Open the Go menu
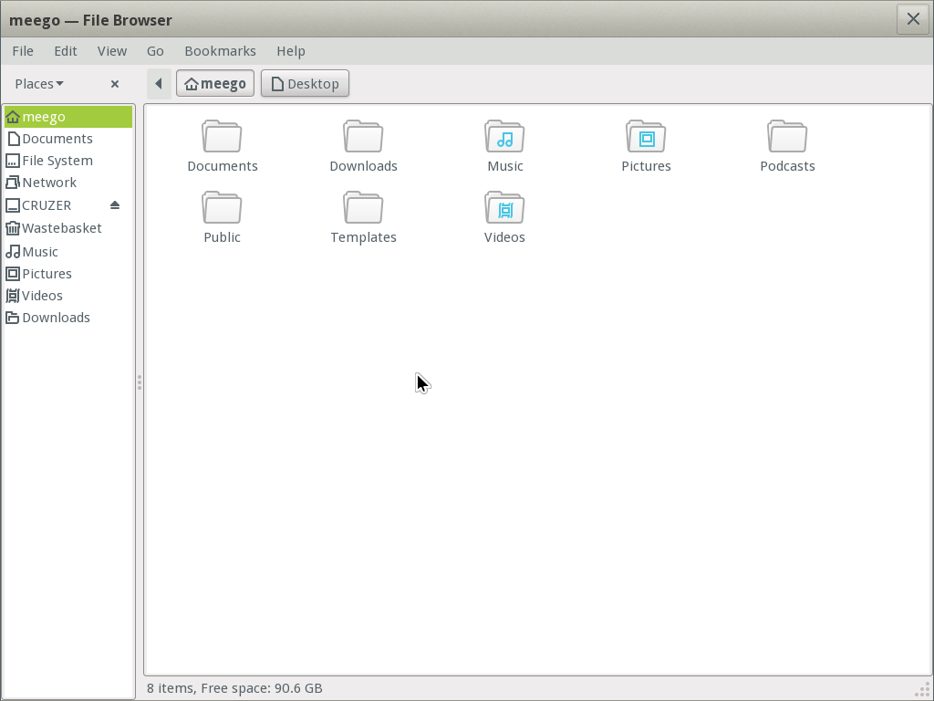The image size is (934, 701). [x=155, y=51]
